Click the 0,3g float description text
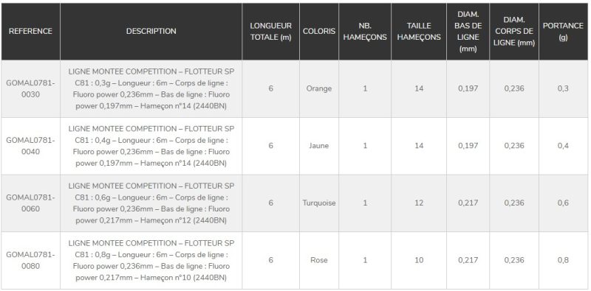Screen dimensions: 591x291 (x=151, y=88)
